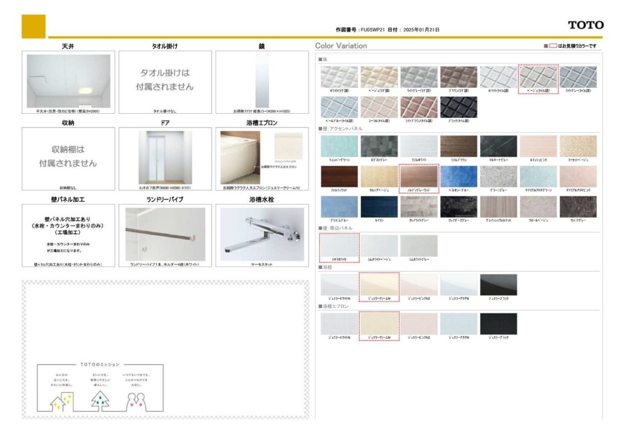Choose the ティンバーグリーン accent panel swatch
The height and width of the screenshot is (429, 619).
click(339, 146)
